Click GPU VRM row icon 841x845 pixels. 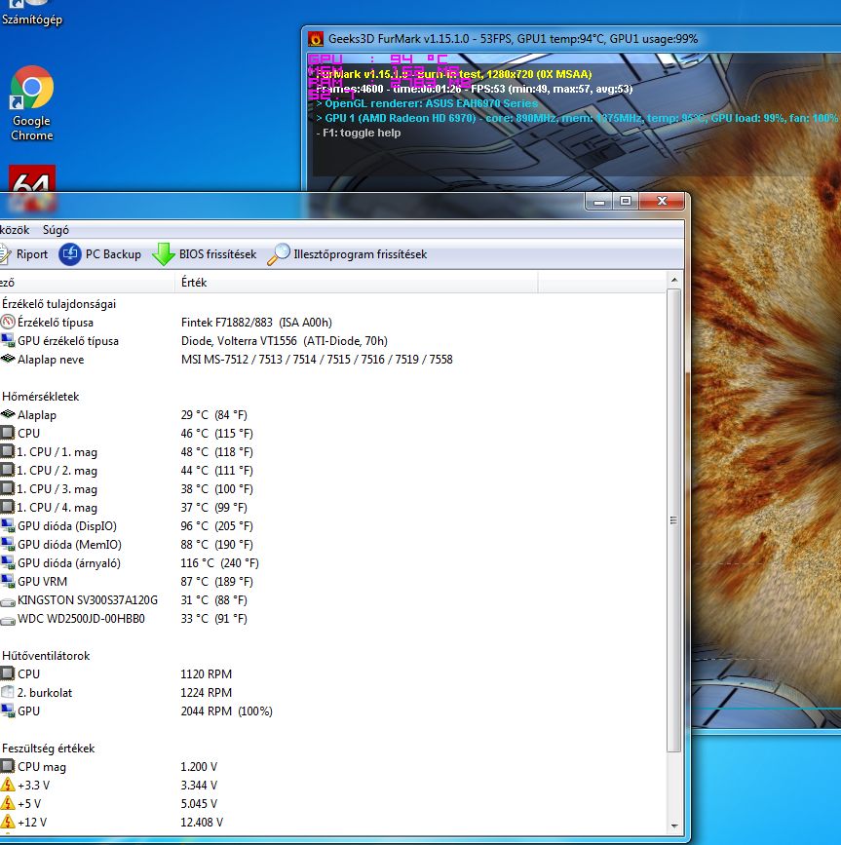coord(8,581)
